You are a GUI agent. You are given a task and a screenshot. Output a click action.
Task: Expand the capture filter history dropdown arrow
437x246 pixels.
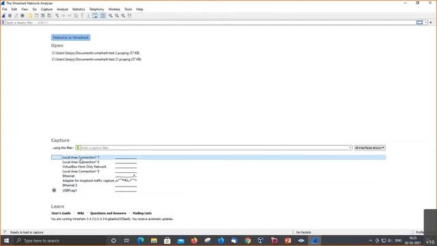tap(350, 148)
